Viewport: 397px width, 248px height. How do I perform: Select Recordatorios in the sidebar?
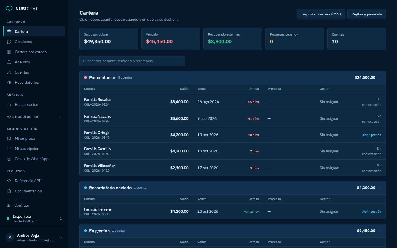pos(34,82)
